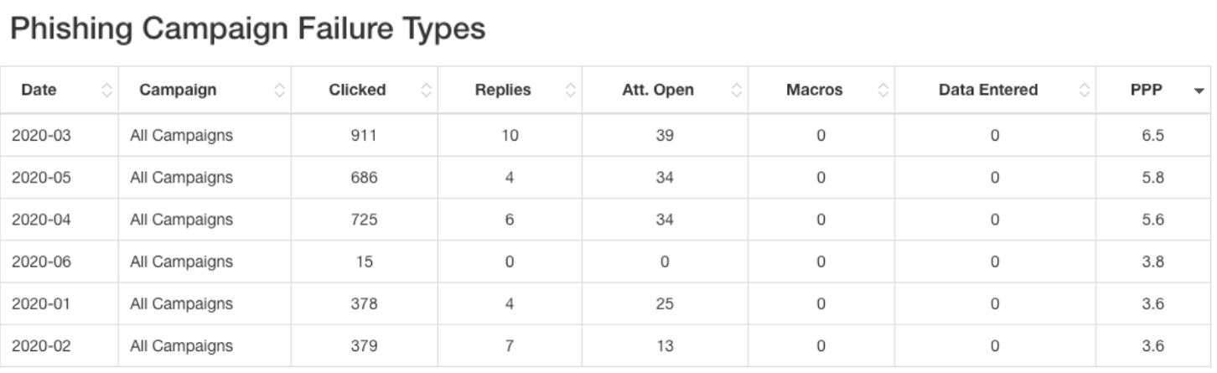Click the 2020-05 All Campaigns cell
The height and width of the screenshot is (373, 1217).
tap(181, 178)
